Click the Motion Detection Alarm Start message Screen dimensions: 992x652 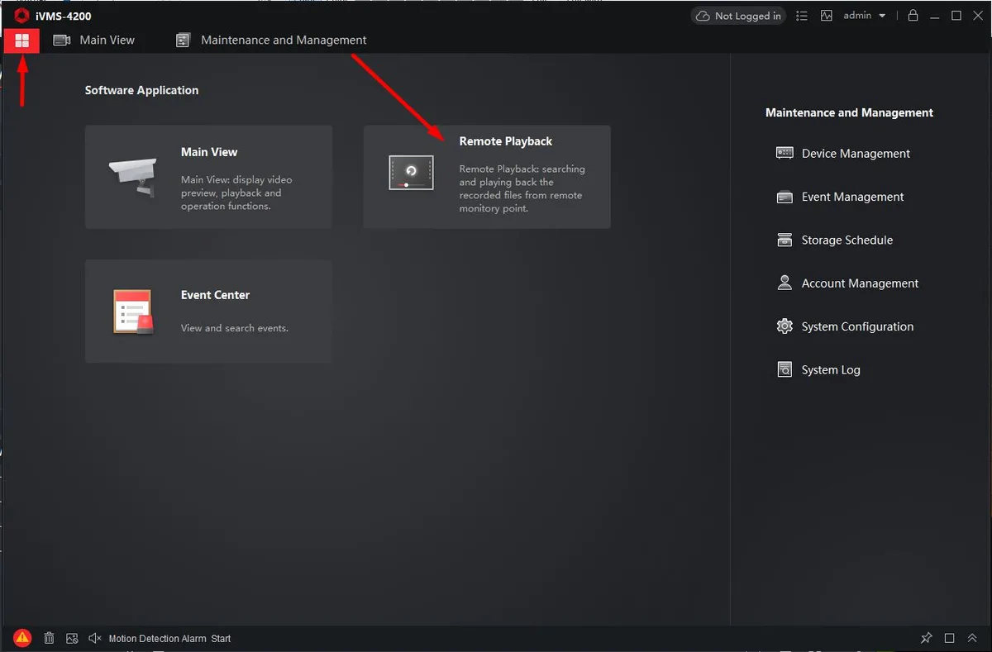click(169, 639)
